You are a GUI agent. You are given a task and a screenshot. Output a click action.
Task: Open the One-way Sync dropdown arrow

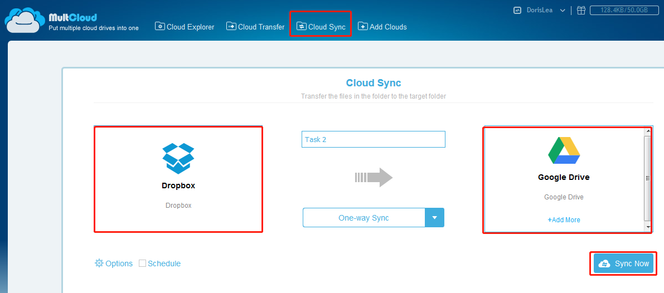[x=434, y=218]
